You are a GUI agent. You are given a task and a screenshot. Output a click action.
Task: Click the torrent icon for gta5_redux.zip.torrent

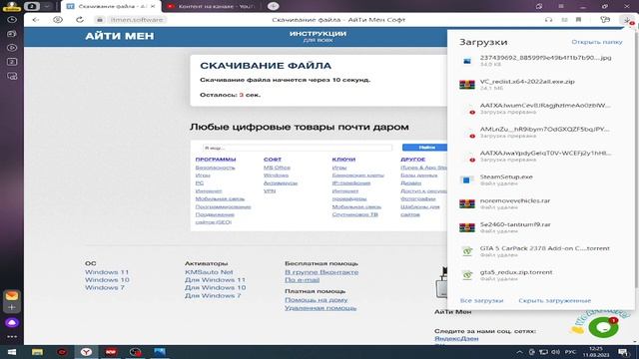pyautogui.click(x=467, y=275)
